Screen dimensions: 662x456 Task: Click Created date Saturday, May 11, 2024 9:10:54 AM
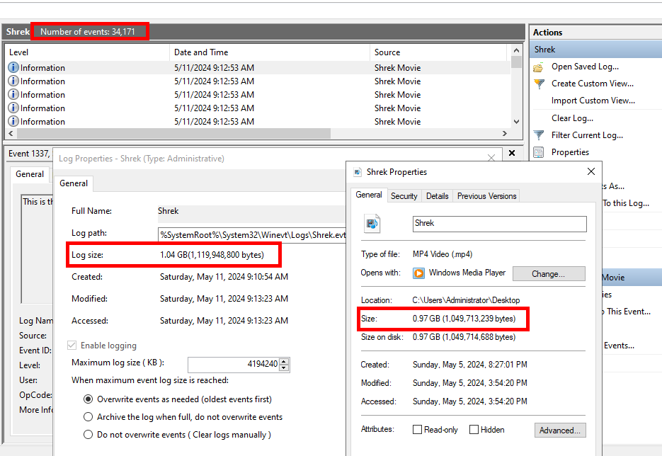tap(224, 277)
